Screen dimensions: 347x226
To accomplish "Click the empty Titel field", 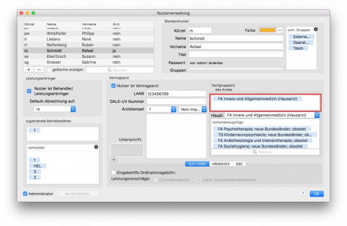I will click(x=236, y=54).
